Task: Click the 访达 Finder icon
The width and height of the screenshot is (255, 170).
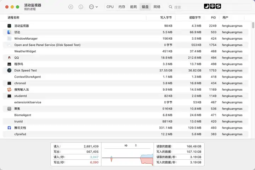Action: coord(9,32)
